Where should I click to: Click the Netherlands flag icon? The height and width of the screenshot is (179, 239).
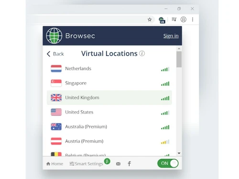pos(56,69)
